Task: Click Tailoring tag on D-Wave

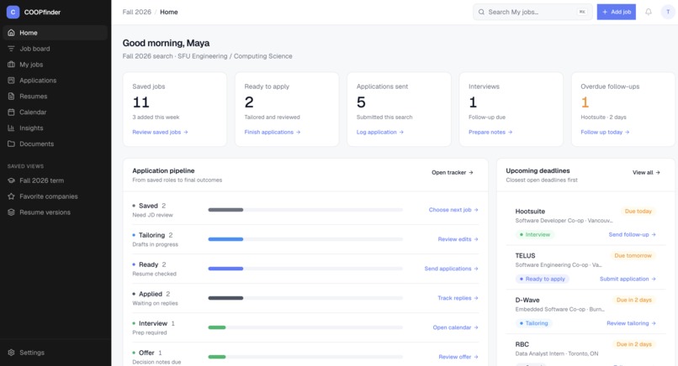Action: (533, 323)
